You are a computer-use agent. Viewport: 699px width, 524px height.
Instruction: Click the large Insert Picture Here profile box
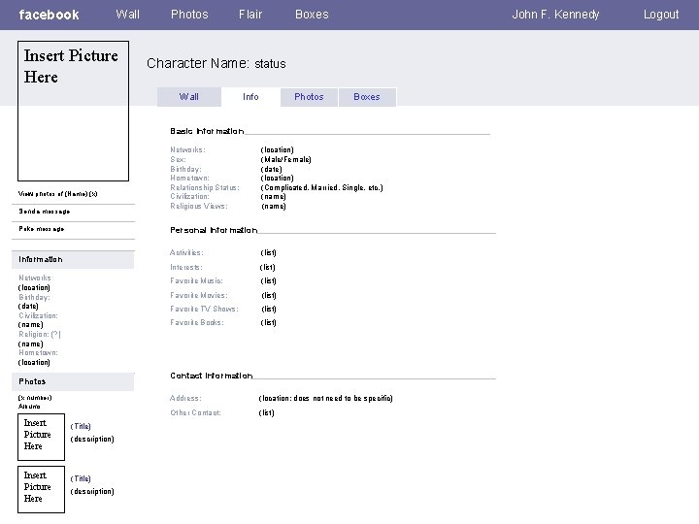(x=73, y=111)
